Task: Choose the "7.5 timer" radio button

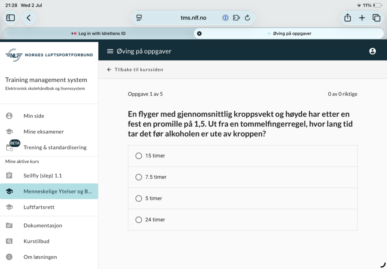Action: pyautogui.click(x=139, y=177)
